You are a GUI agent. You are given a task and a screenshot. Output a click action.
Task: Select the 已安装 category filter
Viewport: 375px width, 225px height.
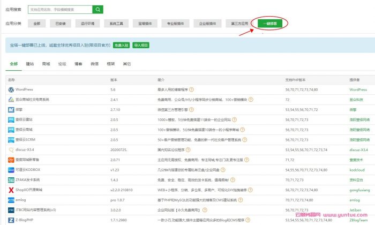60,24
